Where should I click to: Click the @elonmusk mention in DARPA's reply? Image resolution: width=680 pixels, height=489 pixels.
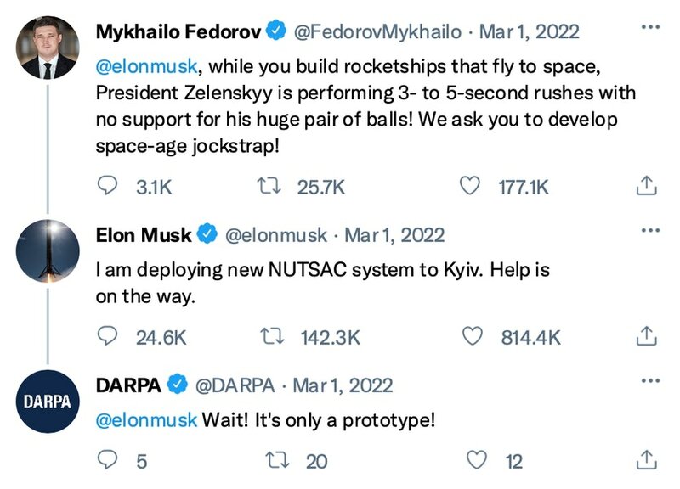(x=146, y=419)
